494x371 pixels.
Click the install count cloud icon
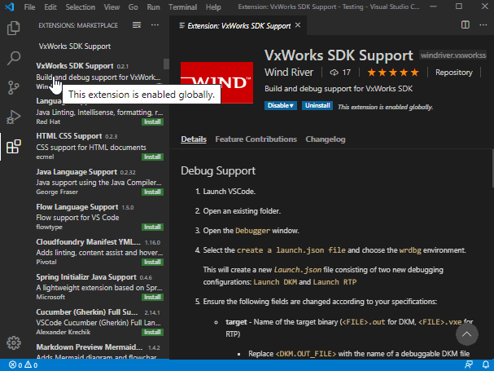tap(334, 73)
